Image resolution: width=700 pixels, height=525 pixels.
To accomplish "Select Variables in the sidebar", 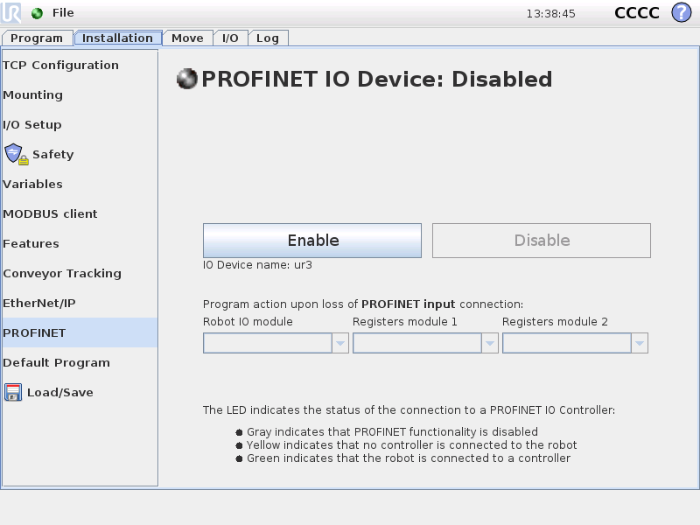I will tap(80, 184).
